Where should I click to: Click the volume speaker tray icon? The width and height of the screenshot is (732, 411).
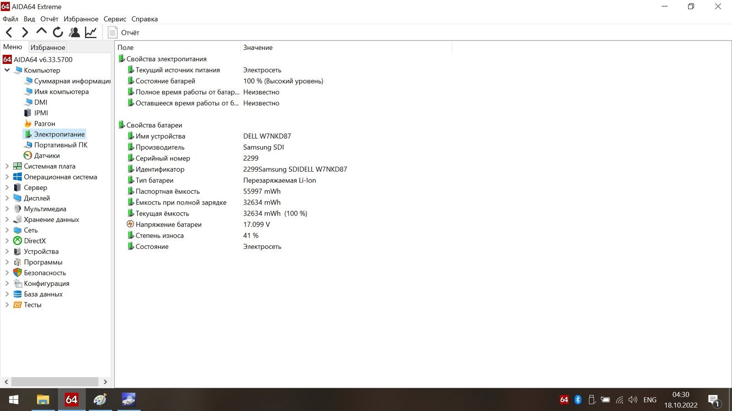click(x=633, y=400)
